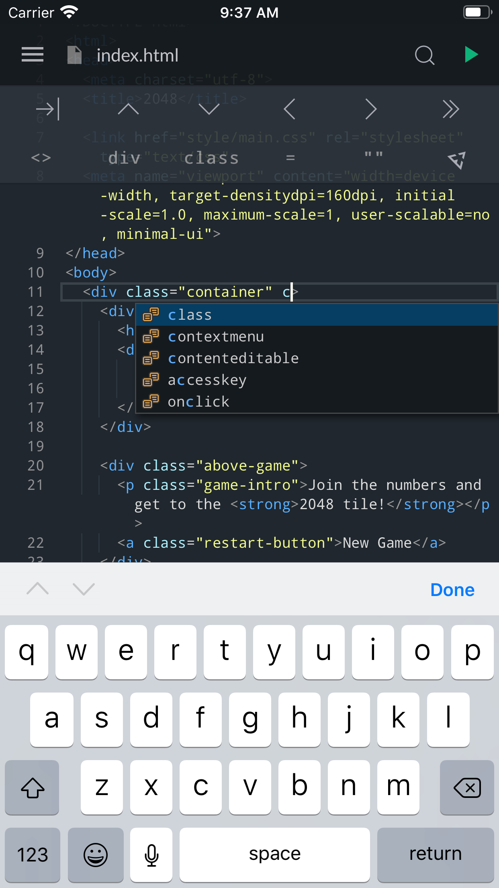
Task: Tap the space bar
Action: pyautogui.click(x=275, y=855)
